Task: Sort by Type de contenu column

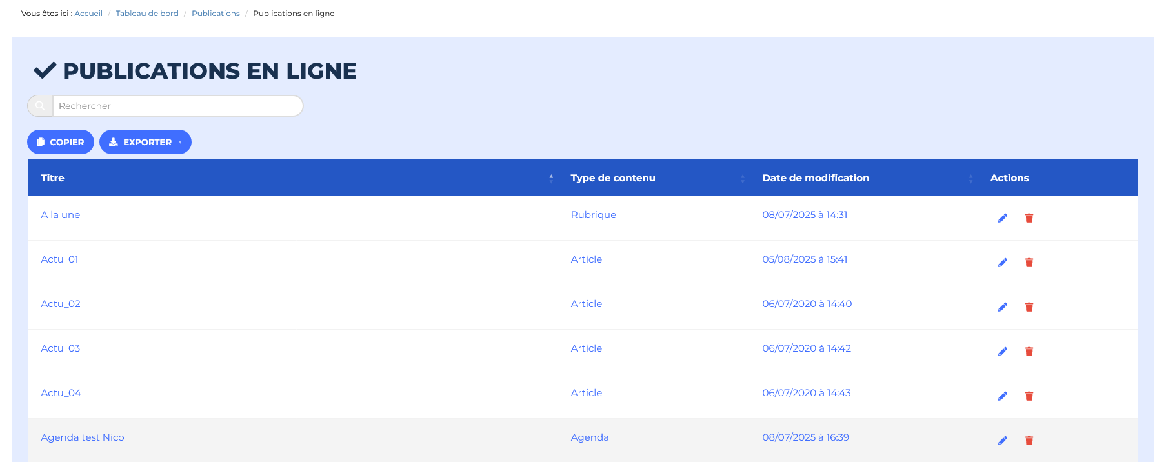Action: 612,178
